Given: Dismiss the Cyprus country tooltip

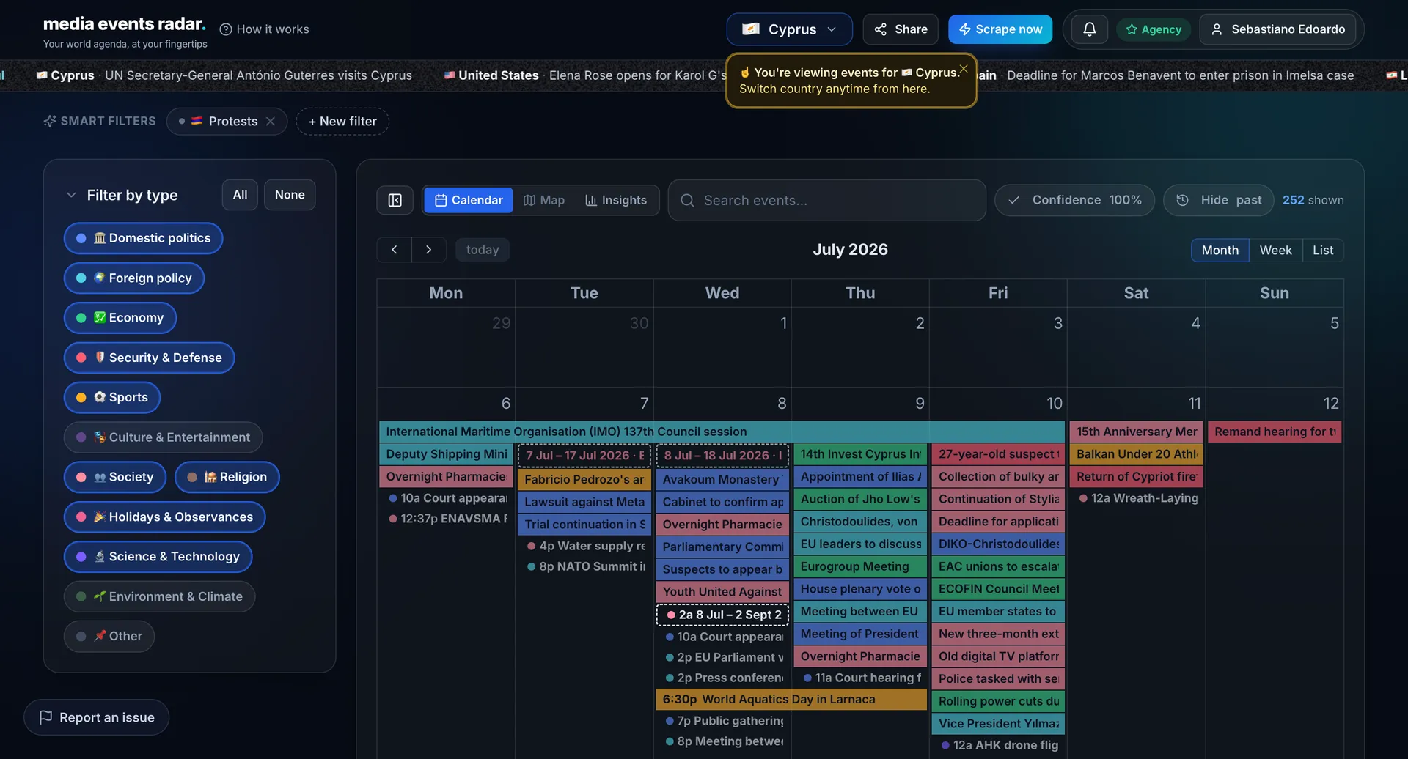Looking at the screenshot, I should tap(964, 69).
